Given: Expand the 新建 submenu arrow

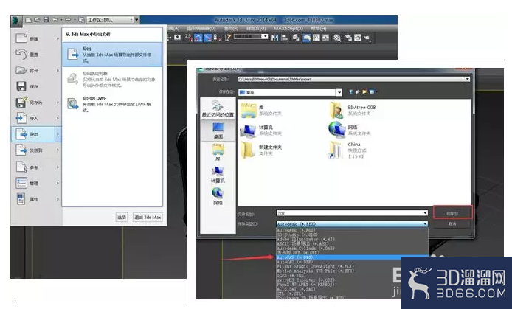Looking at the screenshot, I should click(x=58, y=38).
